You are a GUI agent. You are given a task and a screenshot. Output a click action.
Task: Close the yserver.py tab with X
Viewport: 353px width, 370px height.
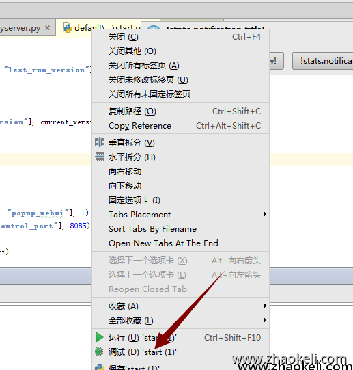pos(47,28)
